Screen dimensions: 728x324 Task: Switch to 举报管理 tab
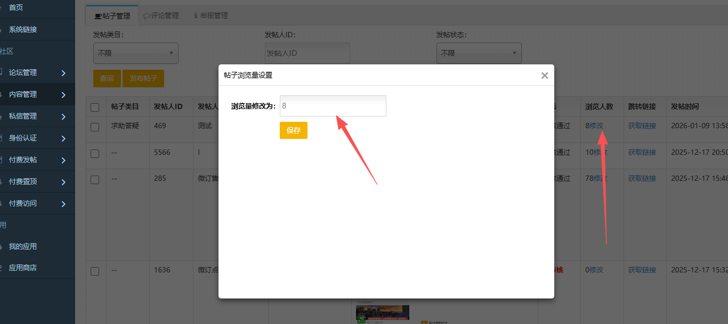pyautogui.click(x=211, y=16)
